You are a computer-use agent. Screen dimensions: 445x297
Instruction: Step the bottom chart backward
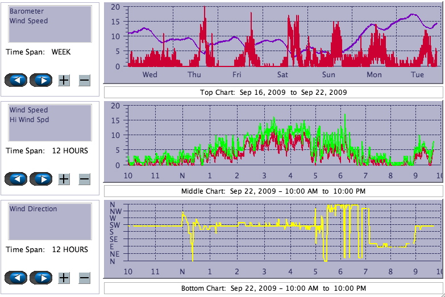(16, 278)
